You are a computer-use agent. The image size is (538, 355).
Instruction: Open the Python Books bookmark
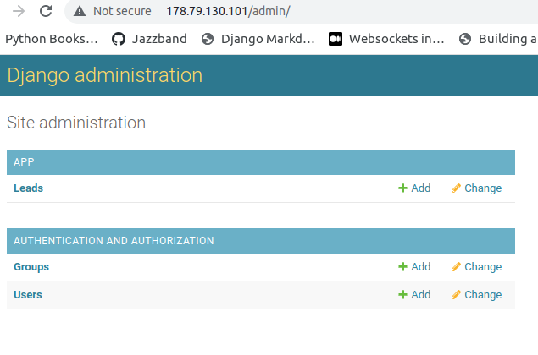(52, 39)
